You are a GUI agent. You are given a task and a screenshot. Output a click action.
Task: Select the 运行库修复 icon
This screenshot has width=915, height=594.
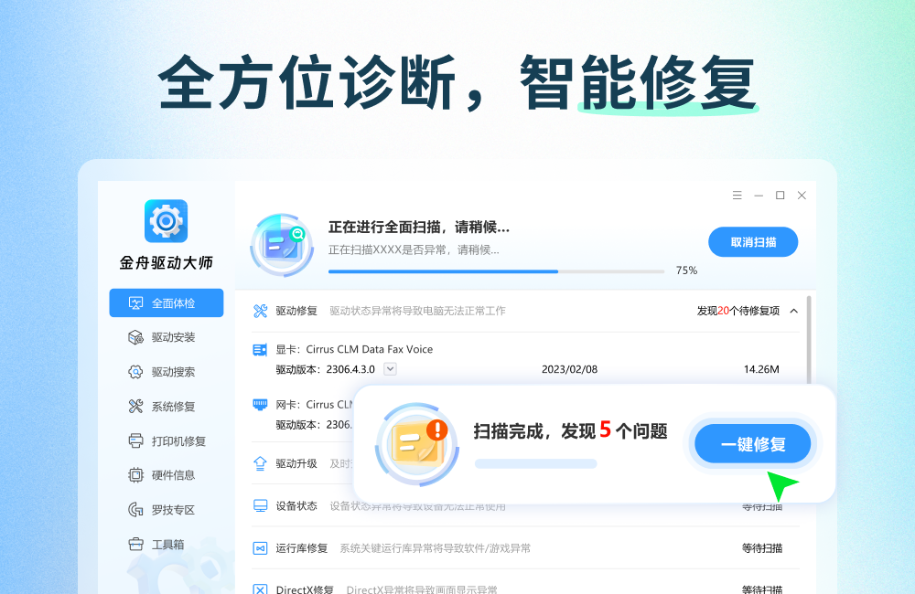(x=258, y=549)
